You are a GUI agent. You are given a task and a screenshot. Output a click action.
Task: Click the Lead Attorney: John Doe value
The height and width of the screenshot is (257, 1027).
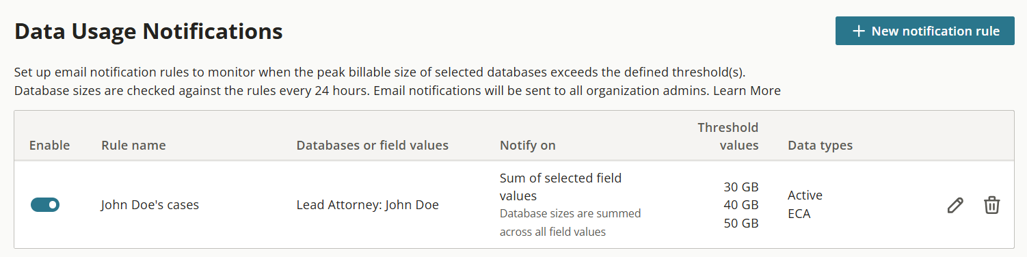[x=367, y=204]
